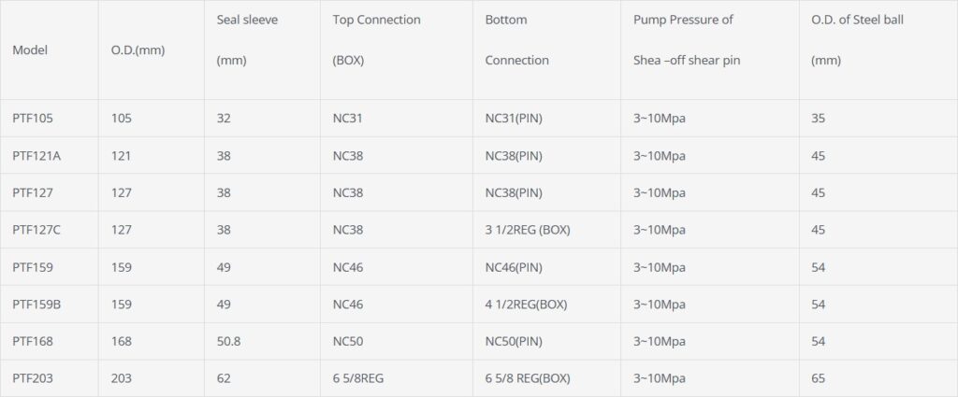The width and height of the screenshot is (958, 397).
Task: Click the O.D.(mm) column header
Action: (131, 50)
